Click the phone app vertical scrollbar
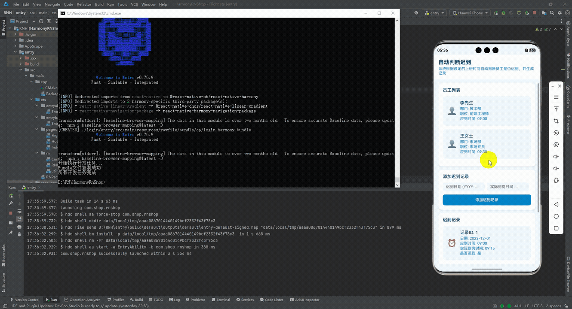Viewport: 572px width, 309px height. point(538,147)
